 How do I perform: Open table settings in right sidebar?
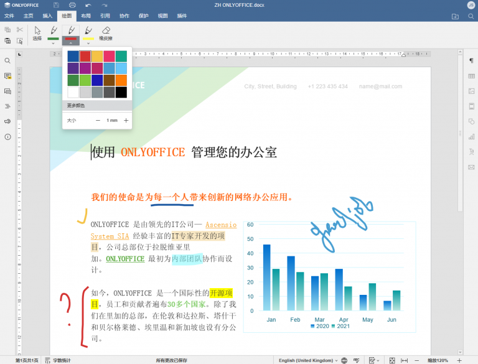(471, 76)
